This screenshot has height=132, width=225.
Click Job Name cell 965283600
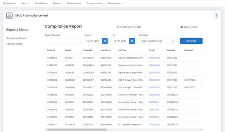coord(106,124)
